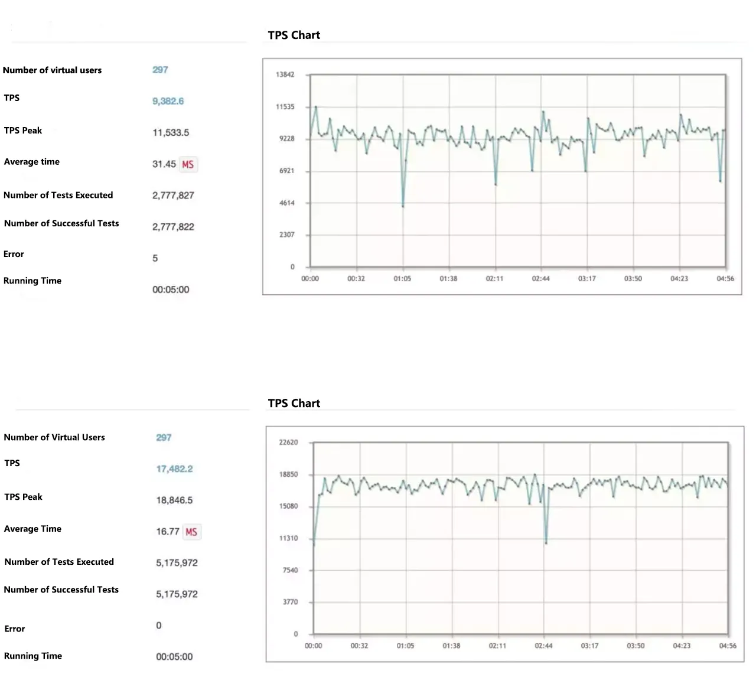This screenshot has width=756, height=680.
Task: Click the TPS Chart heading above the 13842-scale chart
Action: click(x=294, y=35)
